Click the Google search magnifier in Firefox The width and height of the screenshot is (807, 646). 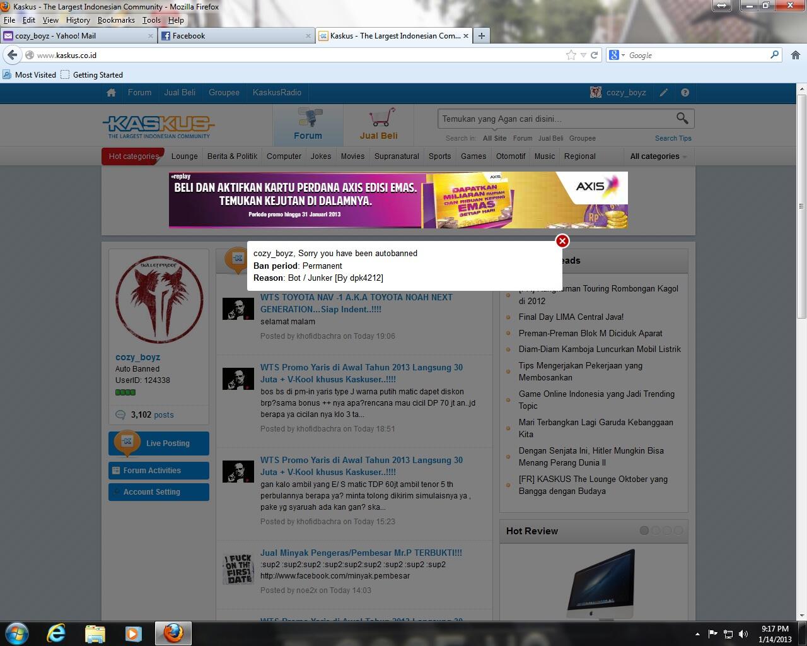775,55
